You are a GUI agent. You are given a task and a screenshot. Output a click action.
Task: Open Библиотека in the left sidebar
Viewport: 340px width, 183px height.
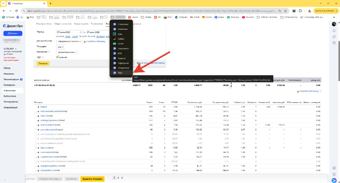(x=10, y=96)
